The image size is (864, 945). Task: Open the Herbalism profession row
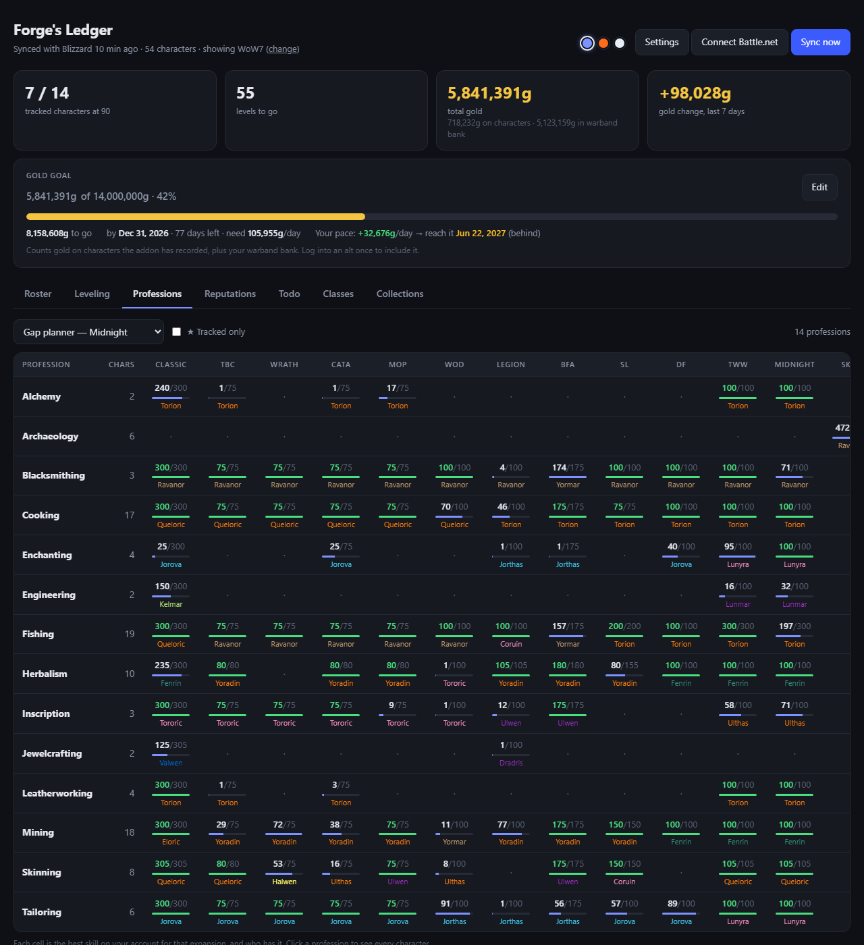point(432,674)
